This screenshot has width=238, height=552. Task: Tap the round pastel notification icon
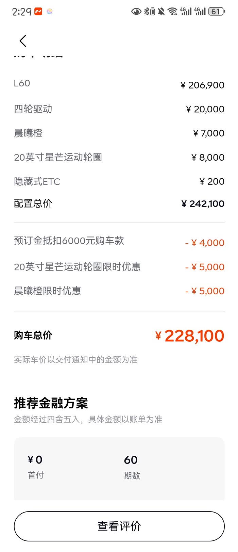[x=50, y=12]
